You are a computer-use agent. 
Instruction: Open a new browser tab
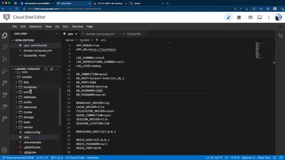pyautogui.click(x=167, y=3)
